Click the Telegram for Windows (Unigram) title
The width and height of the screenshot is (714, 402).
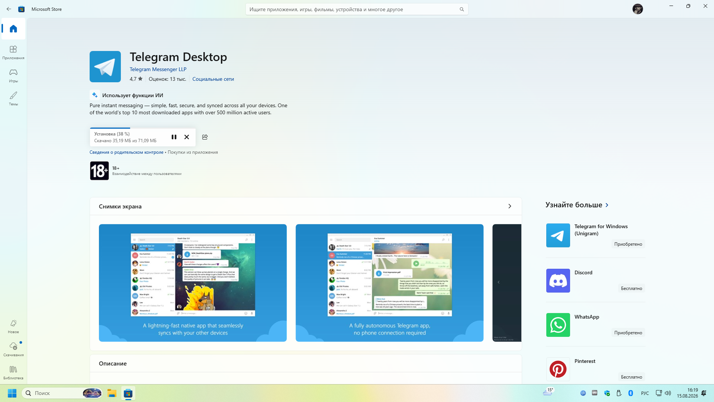601,230
